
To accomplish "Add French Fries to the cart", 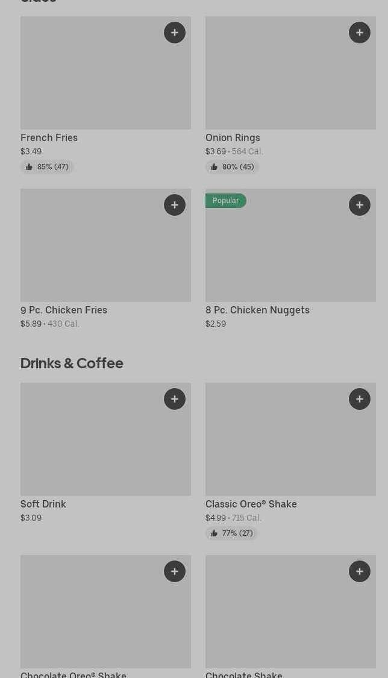I will (175, 33).
